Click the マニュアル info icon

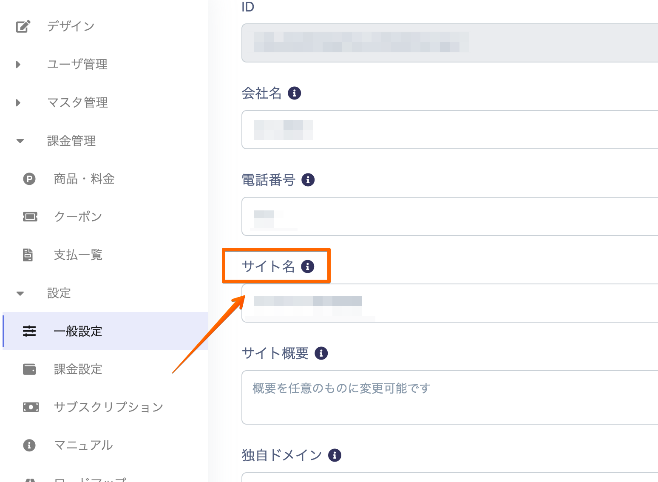point(29,445)
